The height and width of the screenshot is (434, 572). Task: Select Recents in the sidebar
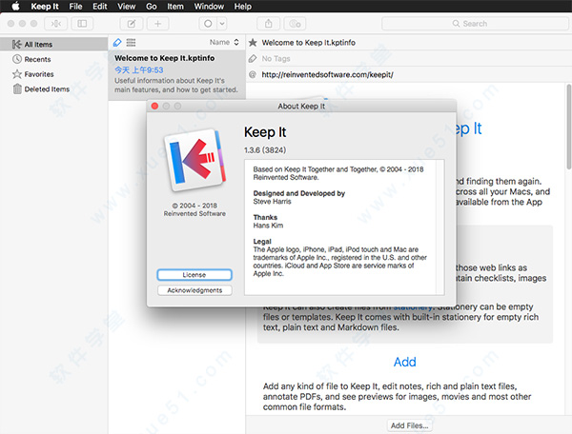pyautogui.click(x=54, y=59)
